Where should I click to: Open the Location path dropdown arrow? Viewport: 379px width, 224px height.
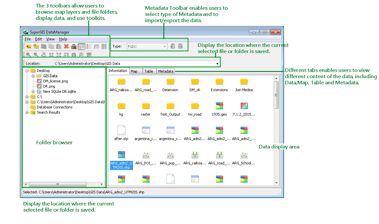[x=217, y=63]
